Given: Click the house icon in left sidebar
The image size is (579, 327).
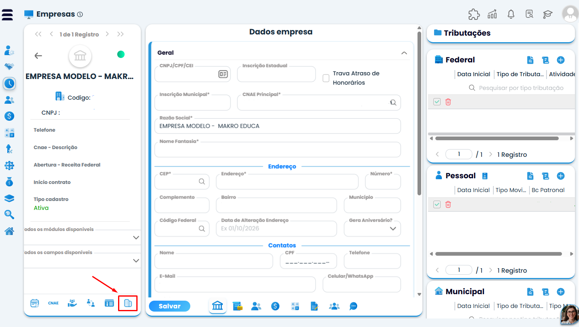Looking at the screenshot, I should [x=9, y=231].
